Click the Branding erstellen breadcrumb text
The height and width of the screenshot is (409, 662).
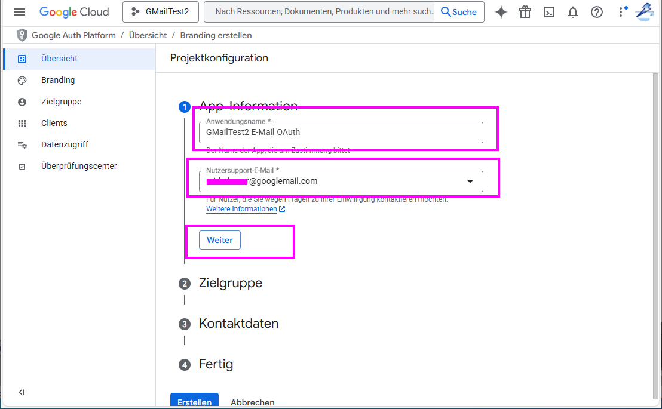(x=216, y=35)
